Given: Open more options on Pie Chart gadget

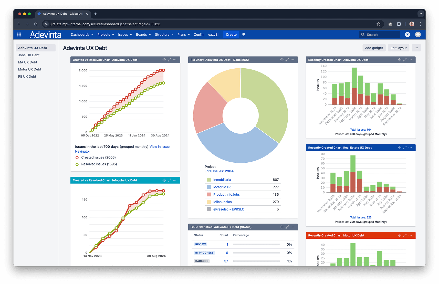Looking at the screenshot, I should pyautogui.click(x=292, y=60).
